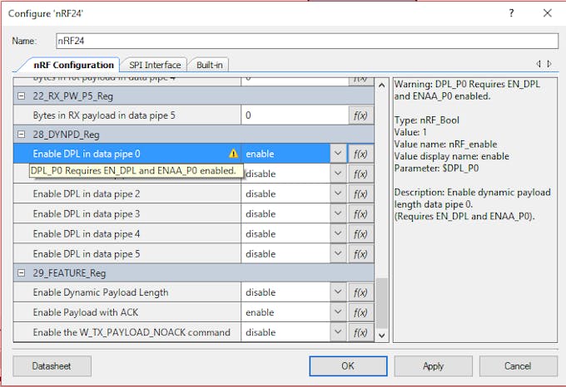Viewport: 566px width, 387px height.
Task: Open dropdown for Enable DPL in data pipe 3
Action: tap(338, 213)
